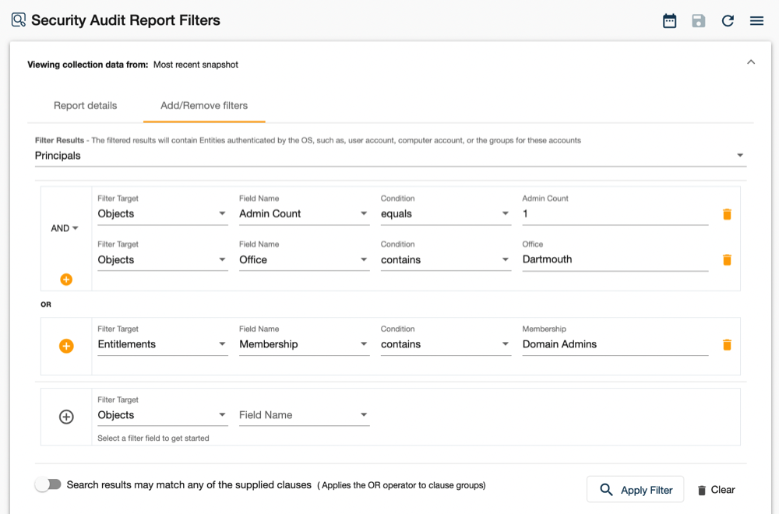779x514 pixels.
Task: Click the Most recent snapshot text
Action: click(196, 65)
